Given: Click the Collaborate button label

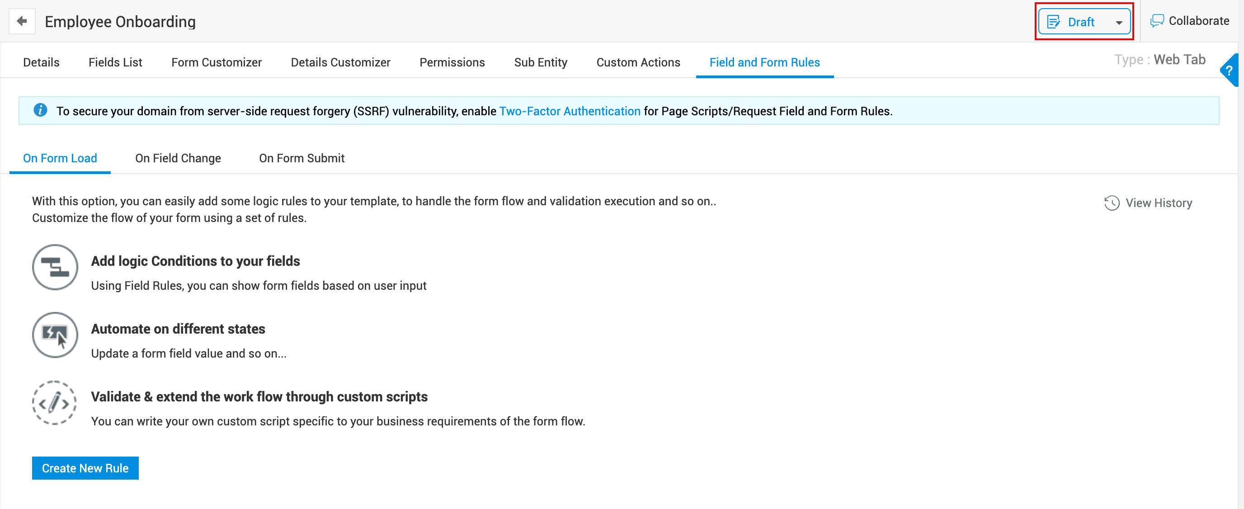Looking at the screenshot, I should (1199, 21).
